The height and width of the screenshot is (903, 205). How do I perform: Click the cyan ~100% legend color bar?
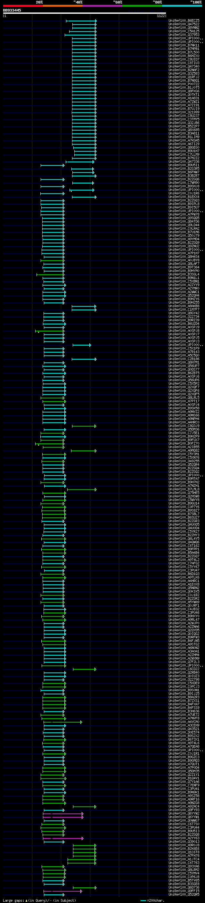coord(182,6)
